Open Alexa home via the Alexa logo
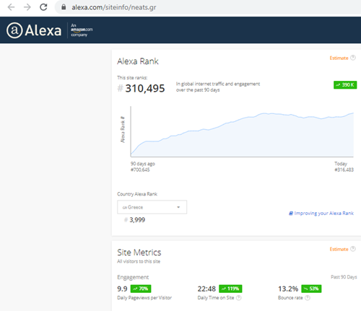 tap(34, 30)
